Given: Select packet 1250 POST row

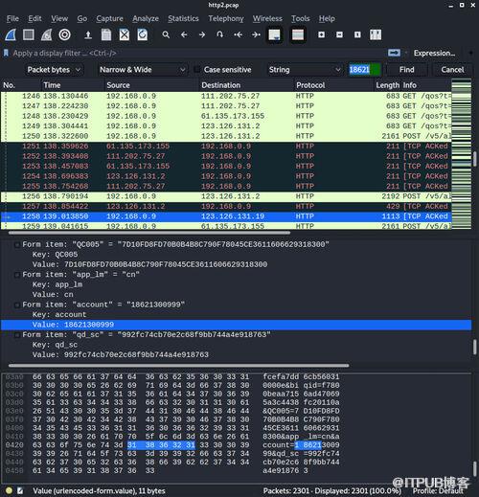Looking at the screenshot, I should (x=226, y=136).
